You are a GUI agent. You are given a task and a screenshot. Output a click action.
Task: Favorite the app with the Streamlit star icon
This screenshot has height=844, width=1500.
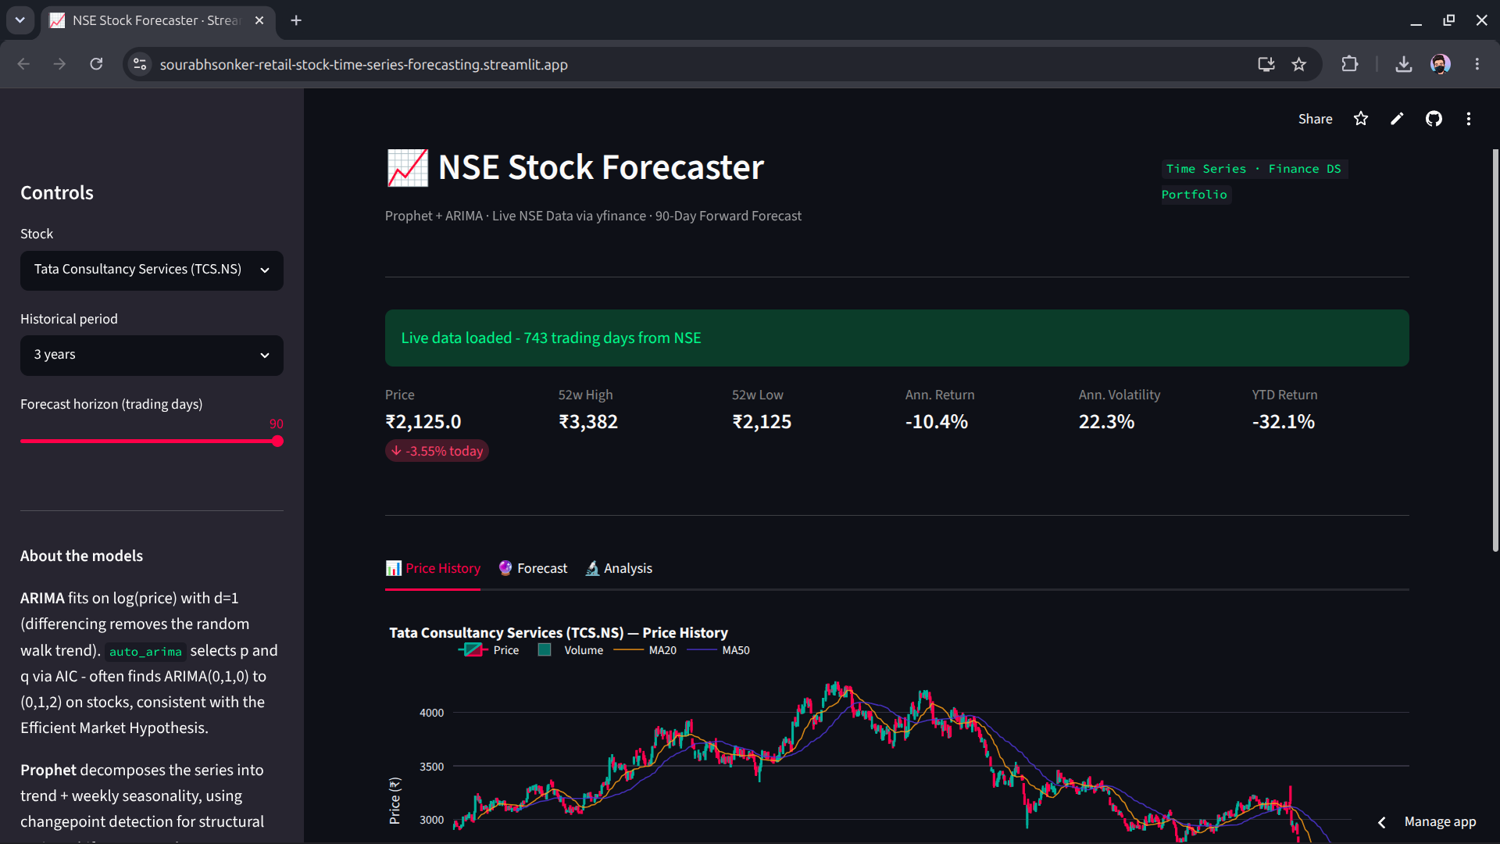click(x=1361, y=119)
